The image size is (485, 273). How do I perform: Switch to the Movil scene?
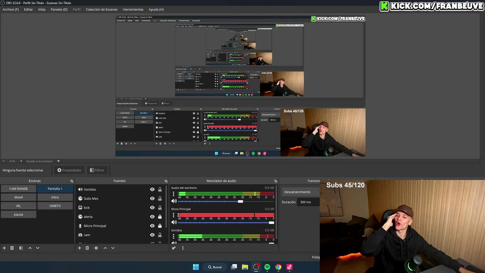[x=19, y=197]
